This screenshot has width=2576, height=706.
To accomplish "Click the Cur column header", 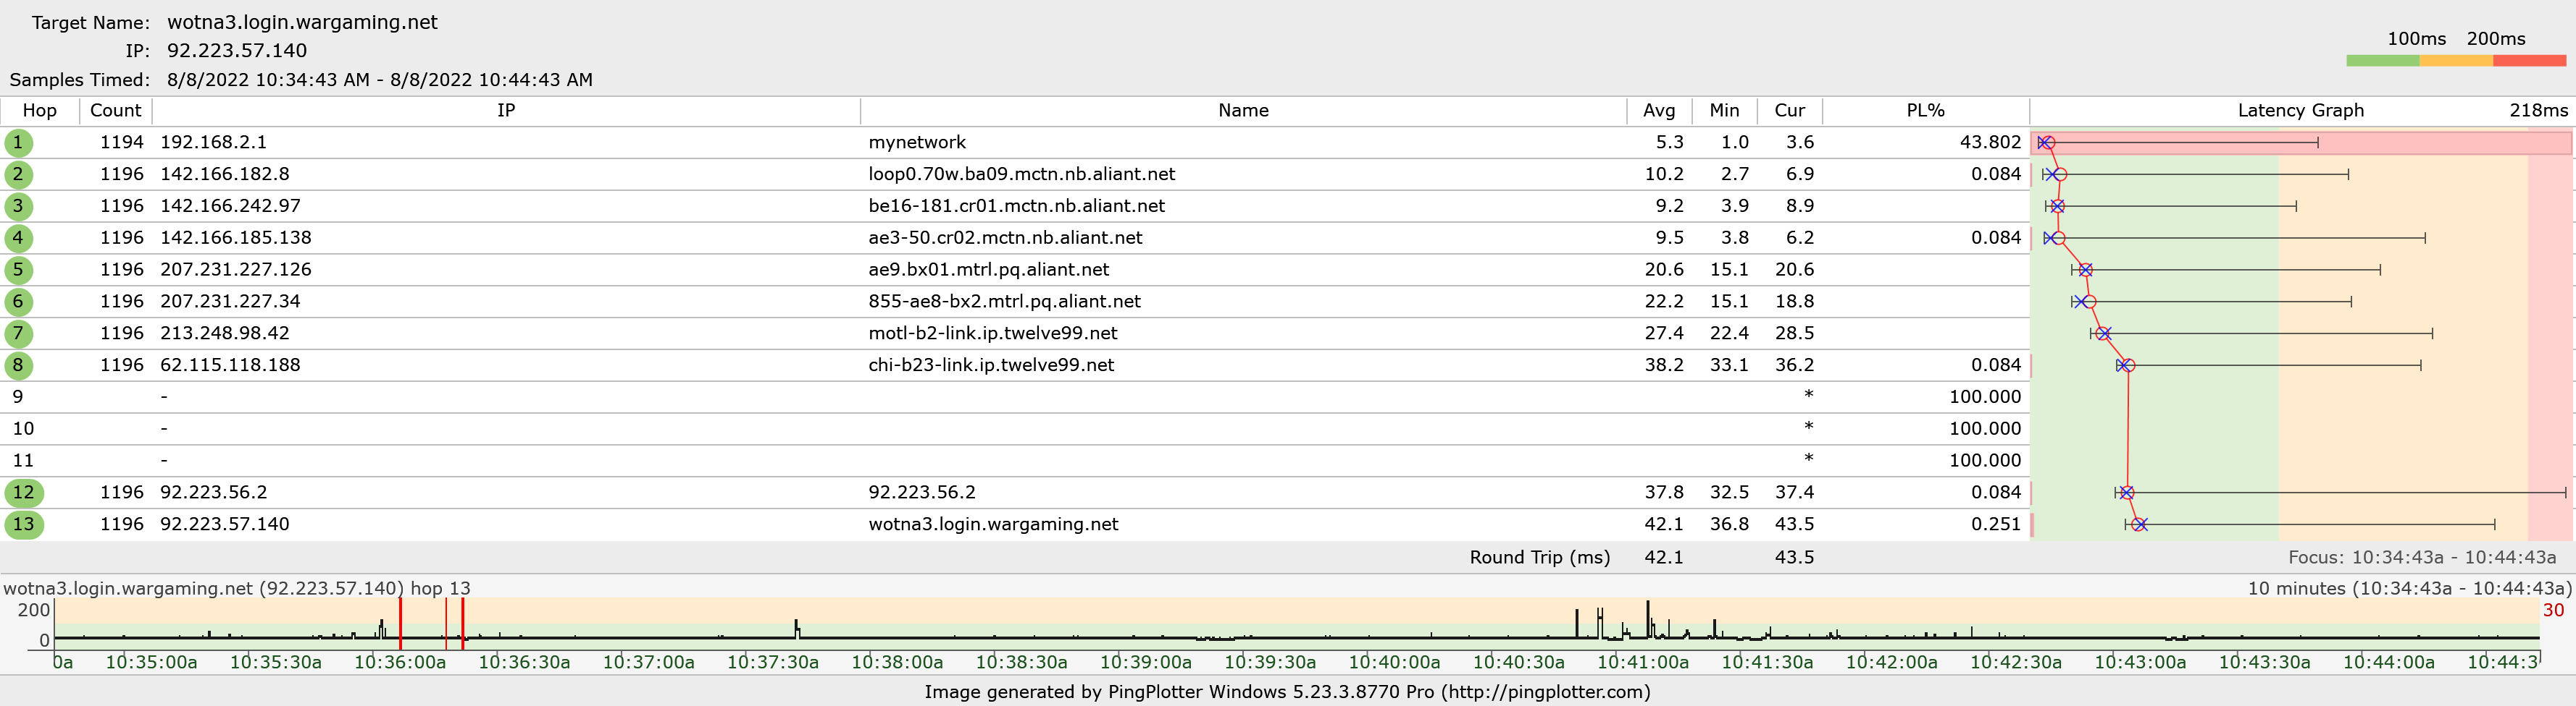I will click(1789, 111).
